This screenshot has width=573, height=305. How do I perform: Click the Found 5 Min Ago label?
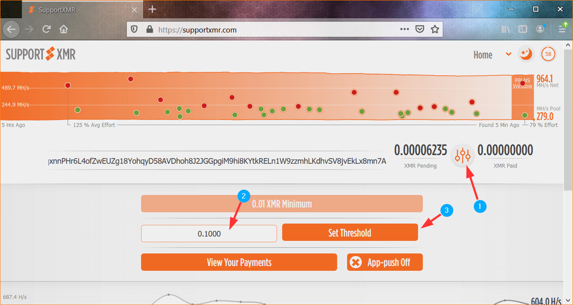(499, 125)
